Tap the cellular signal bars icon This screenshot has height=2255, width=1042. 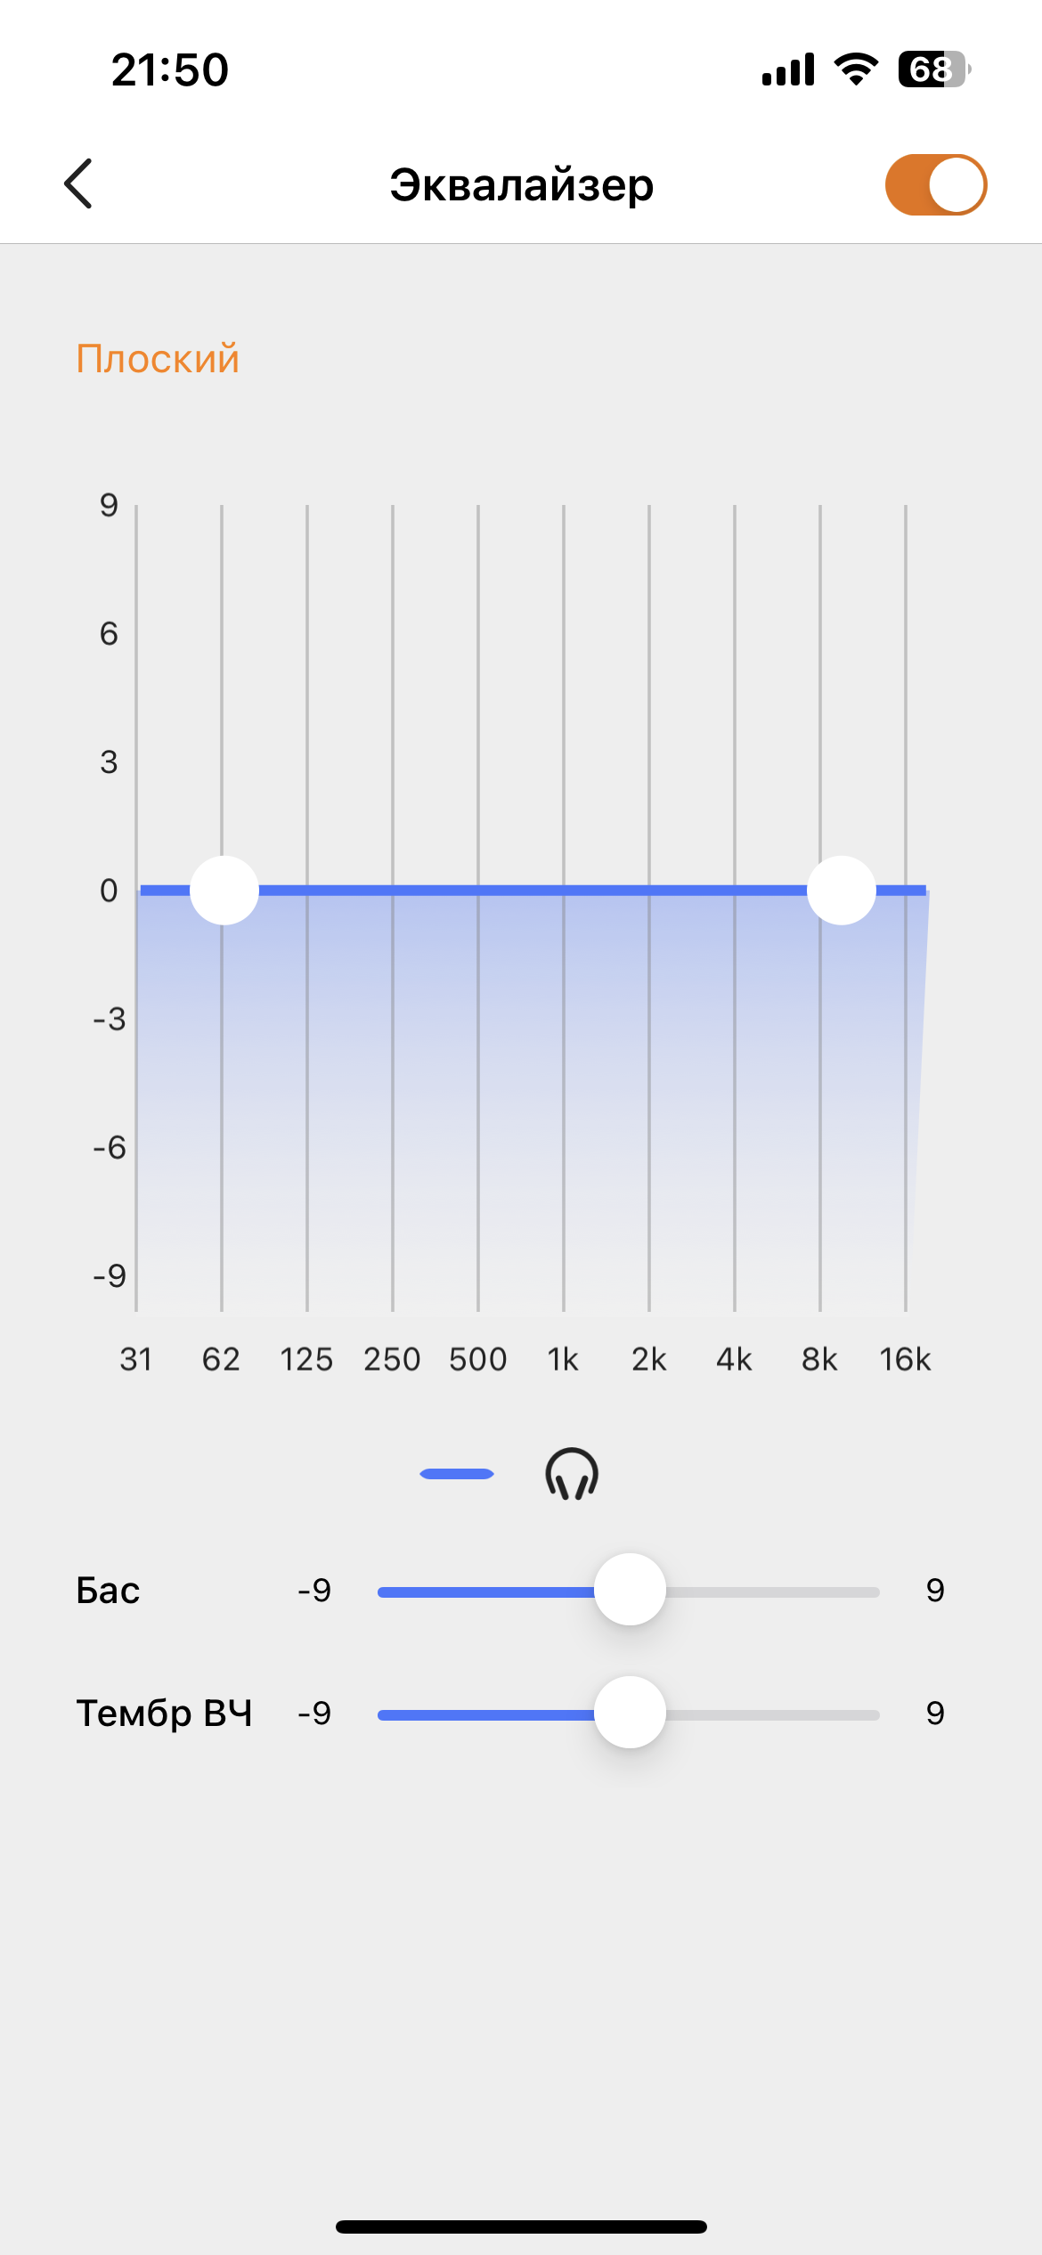click(x=788, y=69)
